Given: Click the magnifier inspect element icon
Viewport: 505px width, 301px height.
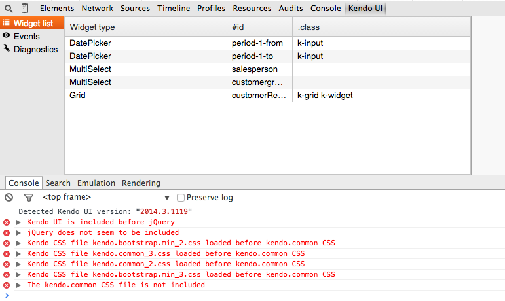Looking at the screenshot, I should pos(9,9).
